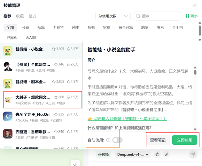The width and height of the screenshot is (202, 166).
Task: Click the @ mention icon in chat toolbar
Action: point(157,154)
